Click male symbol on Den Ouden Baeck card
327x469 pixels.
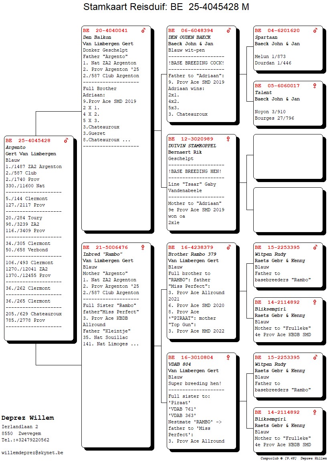(229, 30)
